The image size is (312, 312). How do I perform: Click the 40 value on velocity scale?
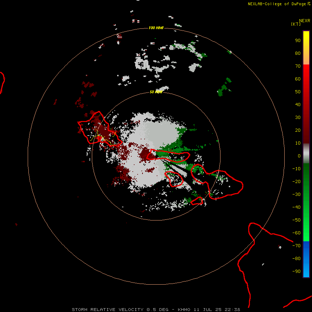[298, 105]
